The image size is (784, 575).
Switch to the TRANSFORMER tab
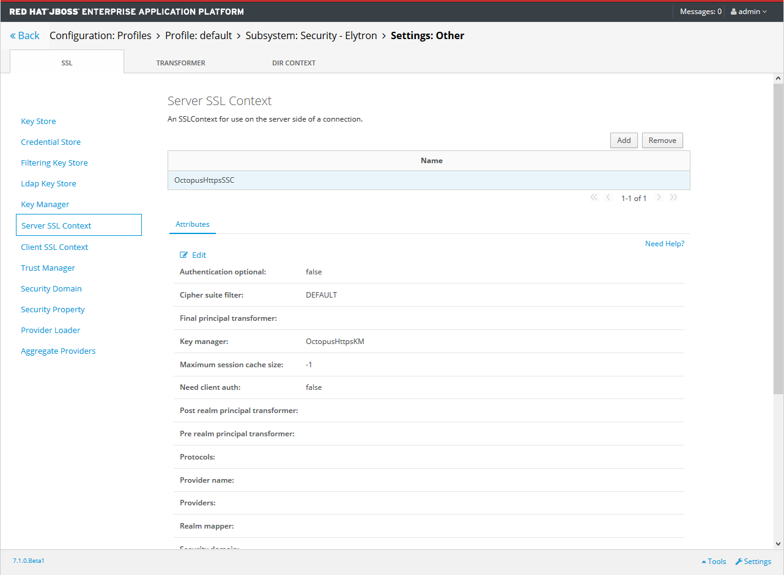pos(180,62)
